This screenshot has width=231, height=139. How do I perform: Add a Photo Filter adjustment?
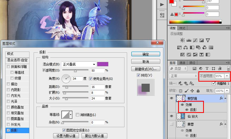198,47
